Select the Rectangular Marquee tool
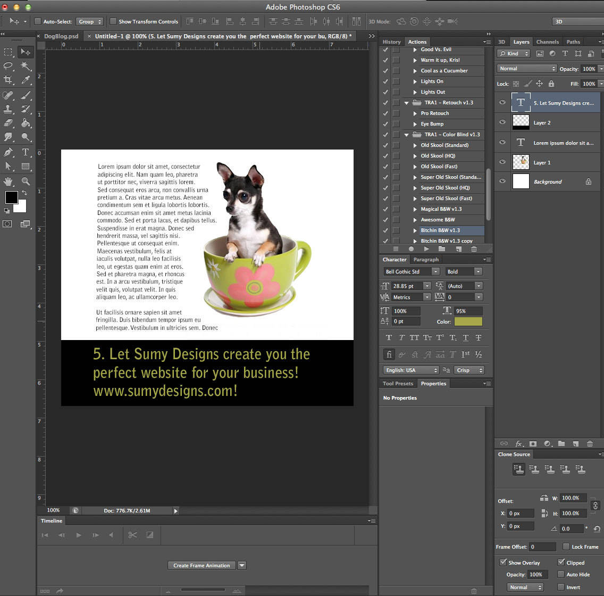Image resolution: width=604 pixels, height=596 pixels. [8, 52]
